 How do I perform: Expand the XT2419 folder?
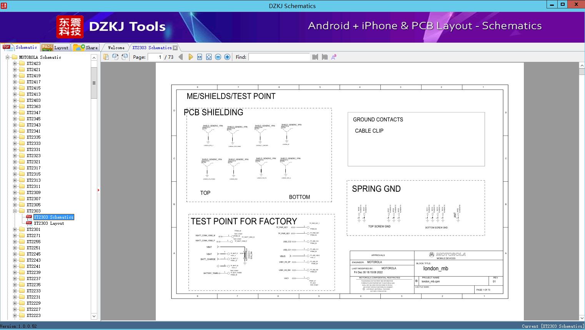[x=15, y=76]
